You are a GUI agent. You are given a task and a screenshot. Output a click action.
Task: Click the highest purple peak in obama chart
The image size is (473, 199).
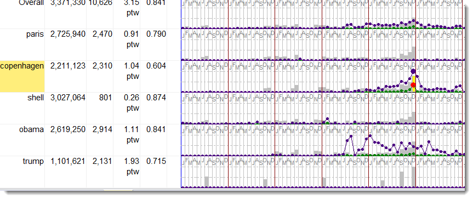tap(370, 137)
